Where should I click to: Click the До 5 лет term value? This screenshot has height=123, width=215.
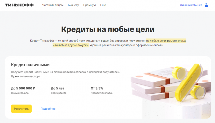click(58, 88)
